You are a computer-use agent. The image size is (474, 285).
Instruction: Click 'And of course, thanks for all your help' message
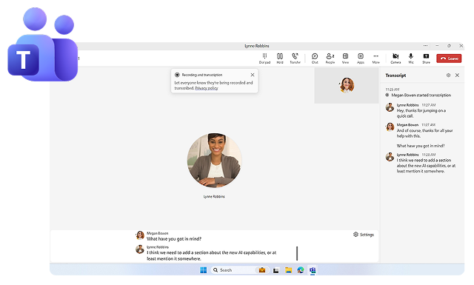pyautogui.click(x=424, y=133)
